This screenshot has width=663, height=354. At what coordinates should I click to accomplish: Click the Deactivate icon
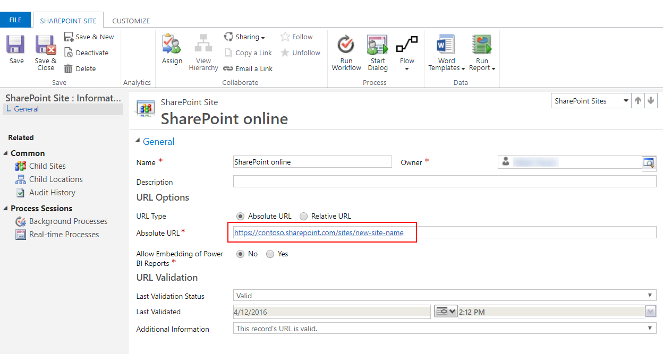(88, 52)
